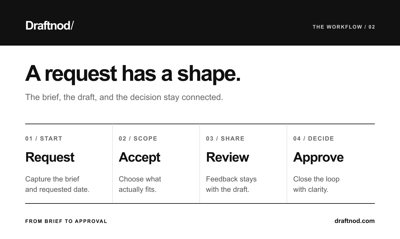Select text Close the loop with clarity
Image resolution: width=400 pixels, height=239 pixels.
(x=316, y=184)
